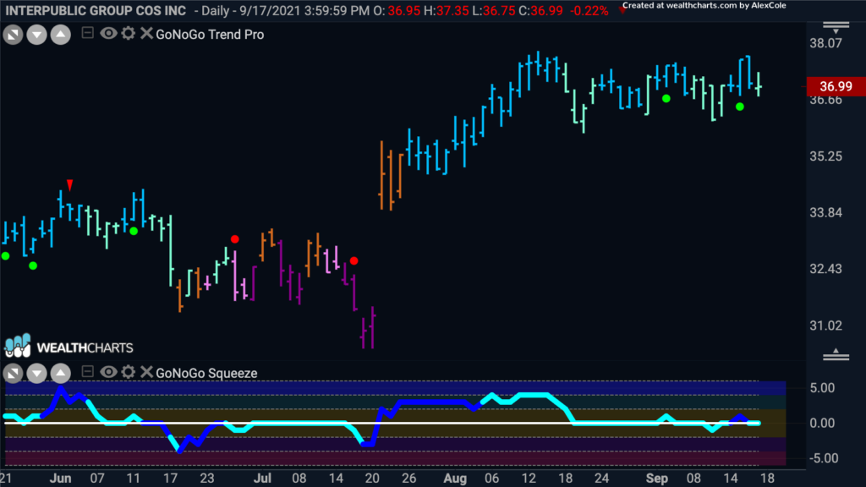Click the 31.02 price axis label
The height and width of the screenshot is (487, 866).
(x=825, y=326)
